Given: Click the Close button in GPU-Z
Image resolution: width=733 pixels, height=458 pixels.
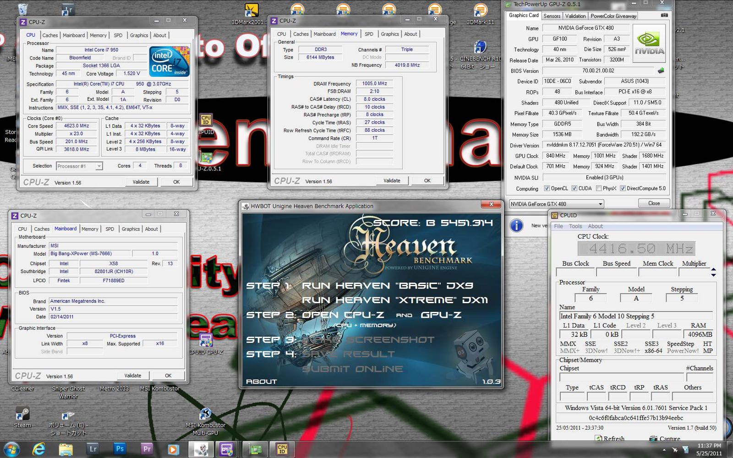Looking at the screenshot, I should (x=654, y=203).
